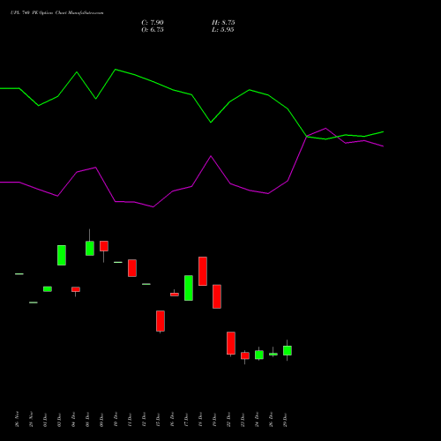Click the close value 'C: 7.90'
441x441 pixels.
[x=153, y=23]
